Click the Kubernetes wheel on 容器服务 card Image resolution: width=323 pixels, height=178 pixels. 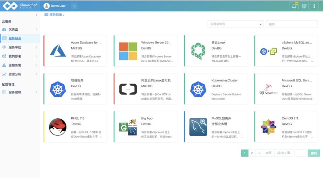pos(58,89)
